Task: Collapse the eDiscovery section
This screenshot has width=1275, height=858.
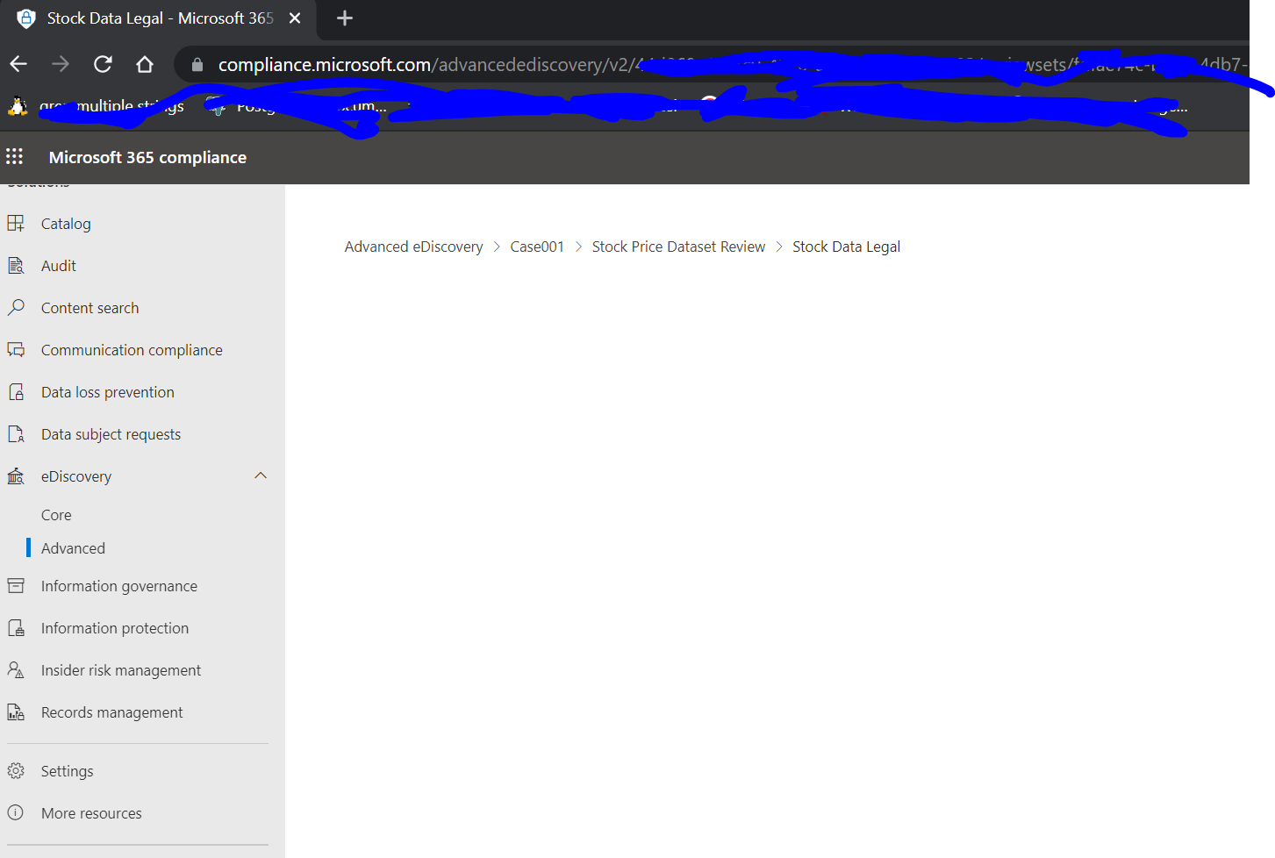Action: pyautogui.click(x=260, y=475)
